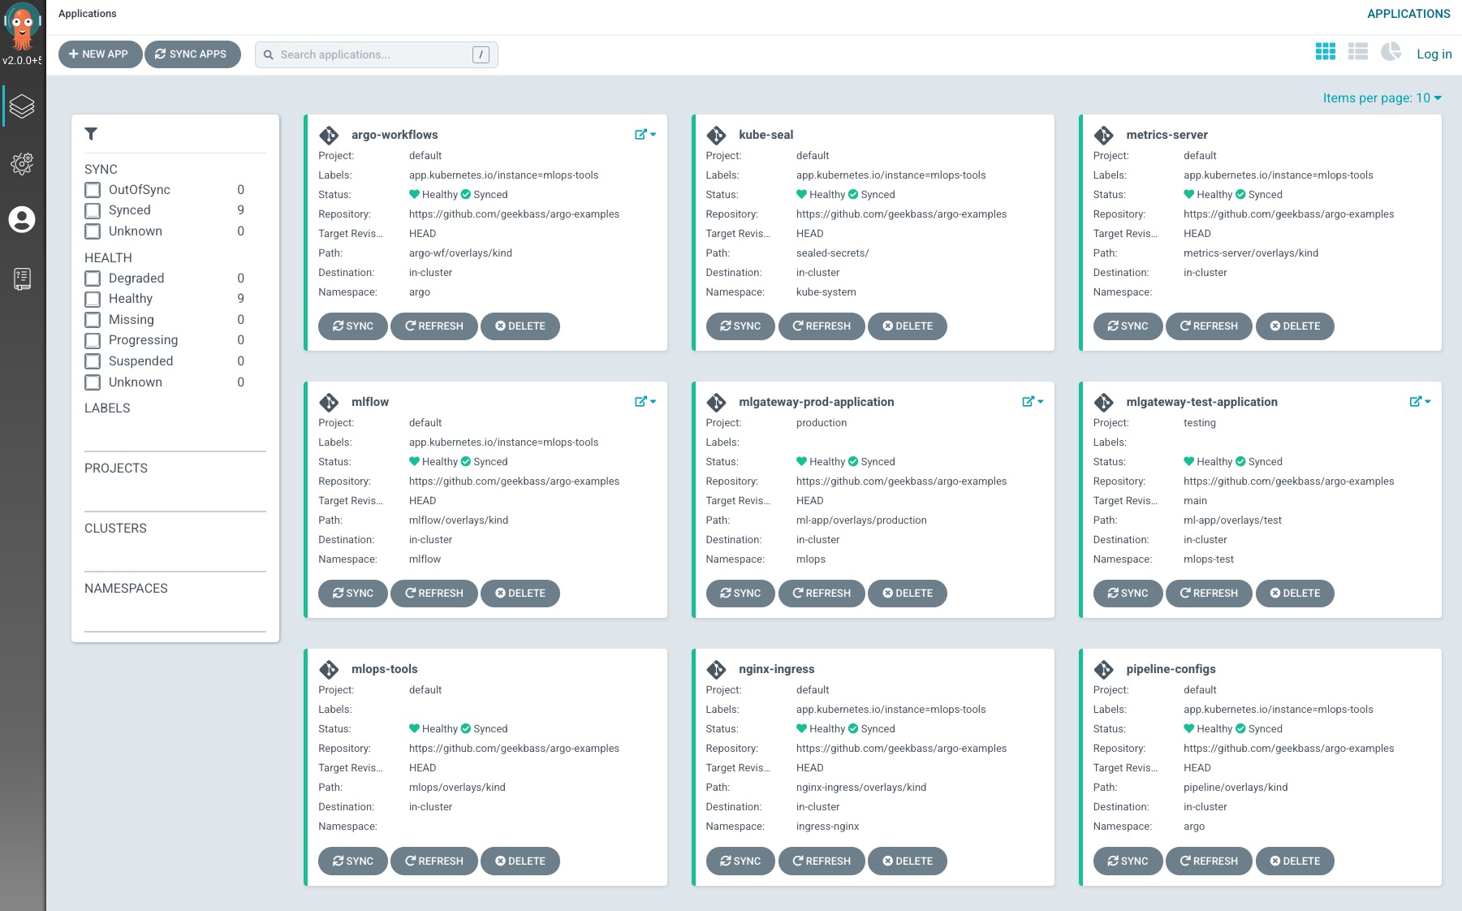Click the filter funnel icon
The width and height of the screenshot is (1462, 911).
91,134
